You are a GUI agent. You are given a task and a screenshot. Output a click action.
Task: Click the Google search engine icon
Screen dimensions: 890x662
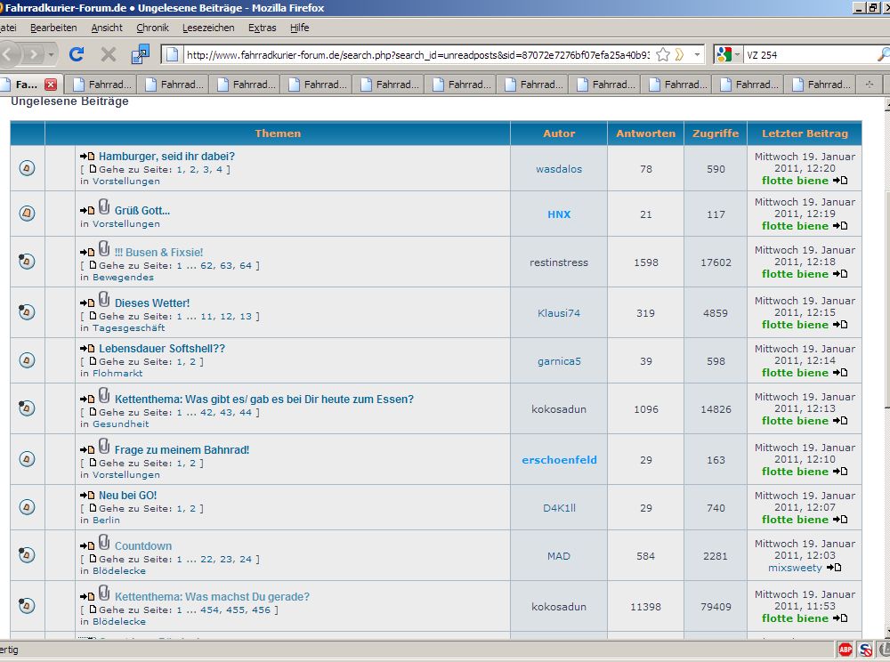[724, 54]
